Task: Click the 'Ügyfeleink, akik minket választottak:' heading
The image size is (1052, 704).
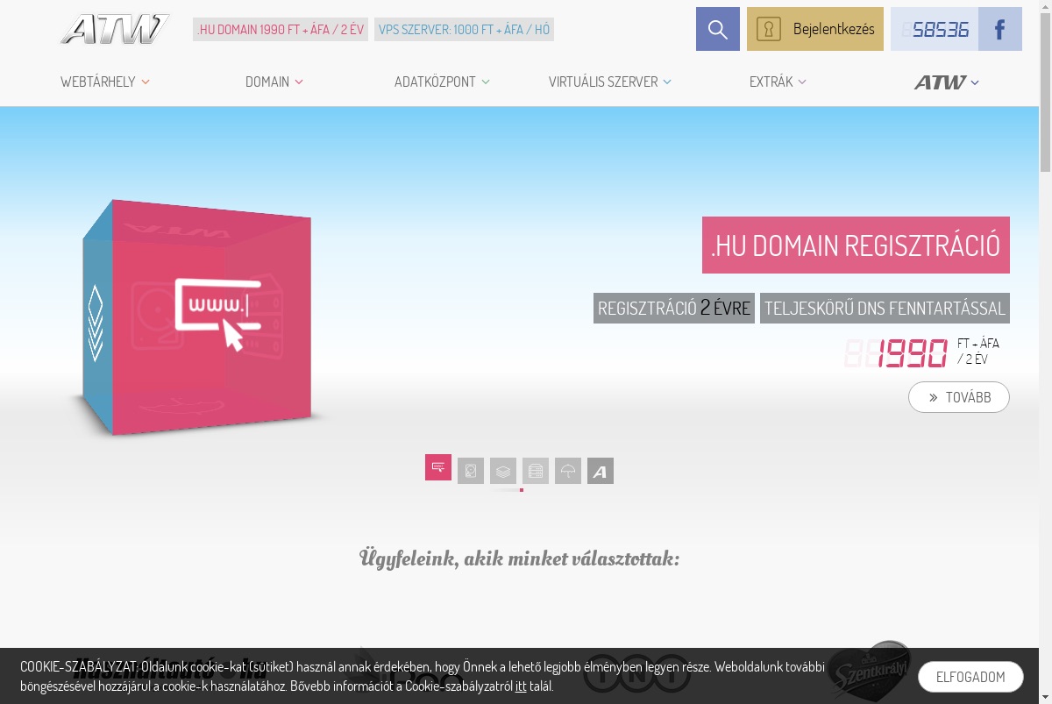Action: pos(519,558)
